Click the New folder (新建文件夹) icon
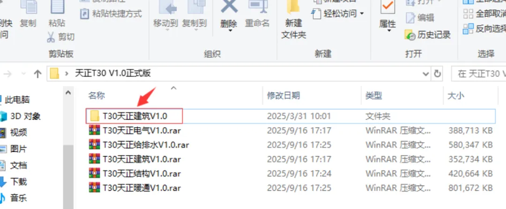Screen dimensions: 506x209 tap(293, 8)
